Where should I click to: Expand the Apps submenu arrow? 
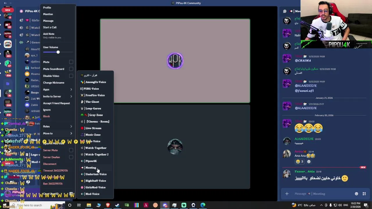click(x=71, y=90)
